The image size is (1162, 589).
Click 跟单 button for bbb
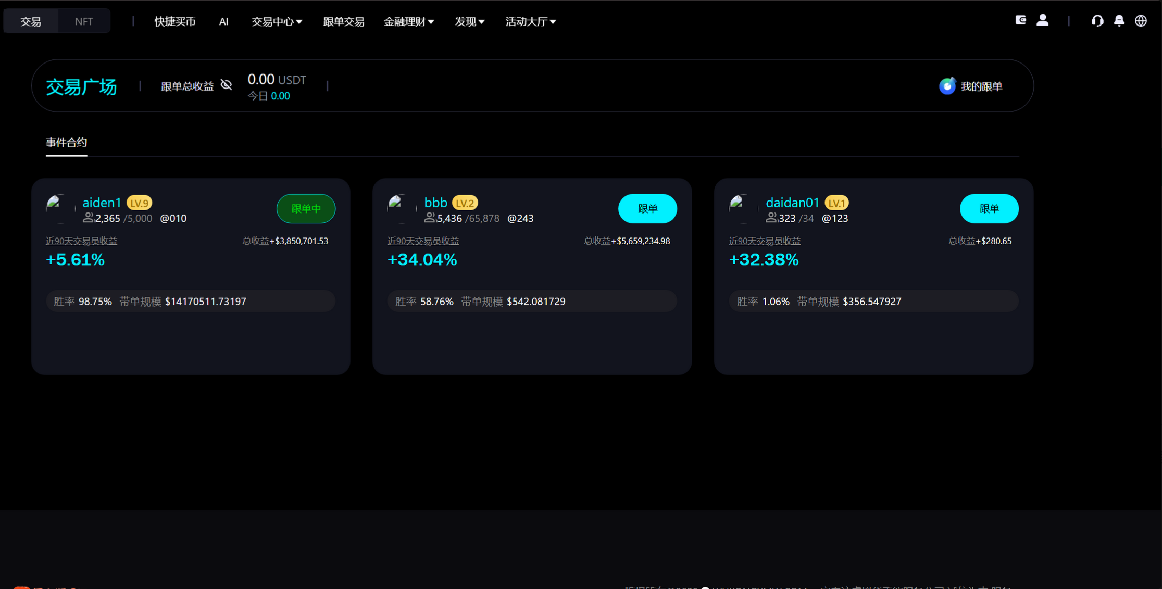tap(647, 209)
